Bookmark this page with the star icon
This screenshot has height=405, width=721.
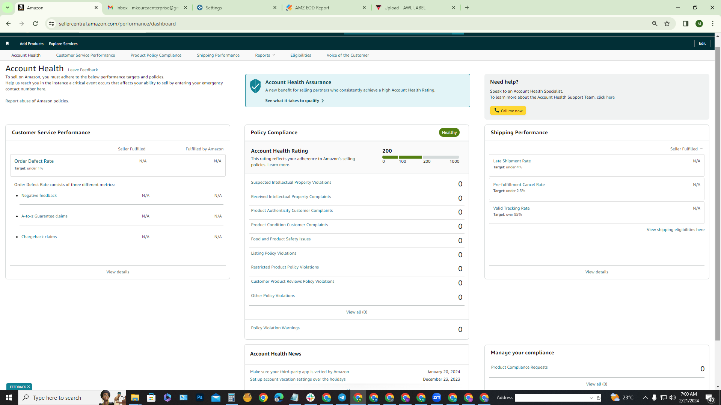click(x=667, y=24)
